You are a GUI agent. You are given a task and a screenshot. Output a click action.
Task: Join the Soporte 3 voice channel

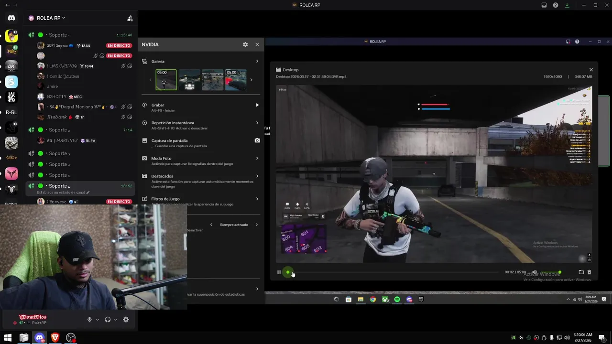coord(80,153)
